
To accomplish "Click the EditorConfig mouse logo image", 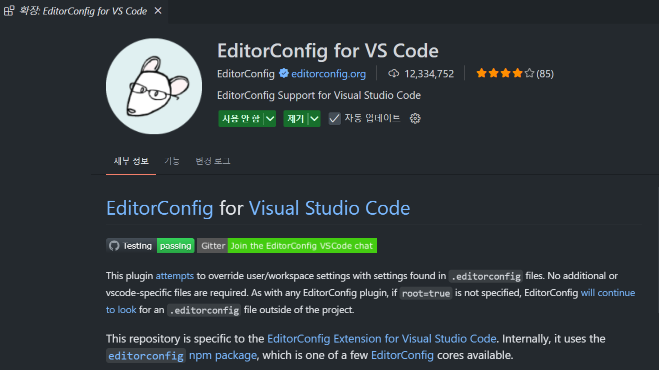I will tap(154, 86).
